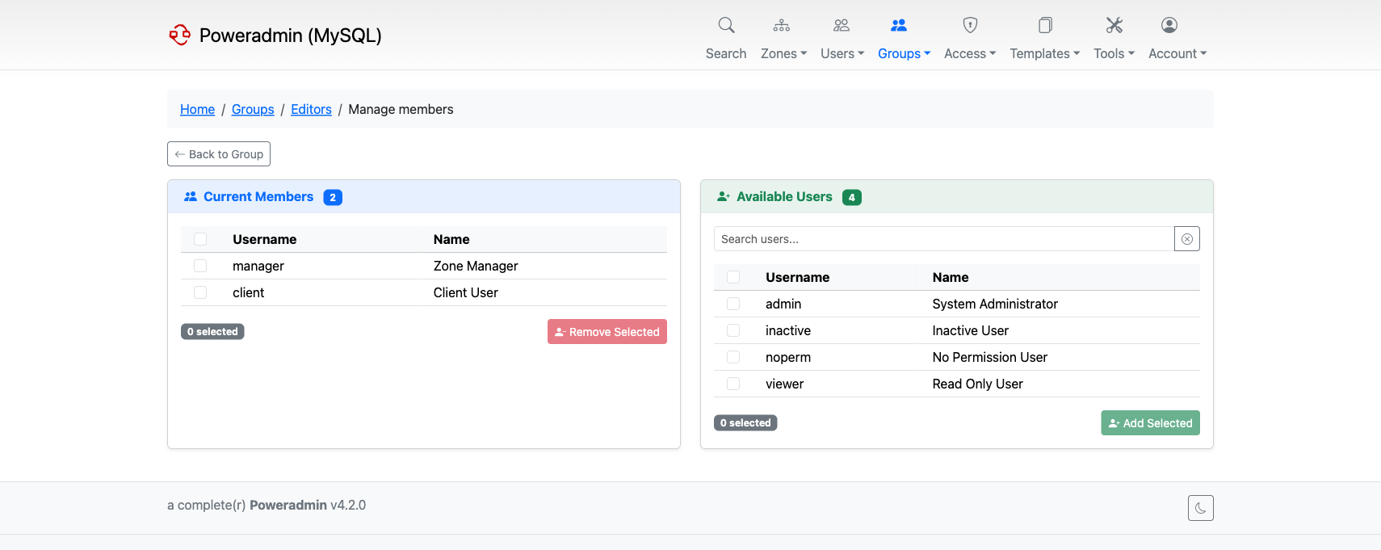Tick the viewer user checkbox
This screenshot has width=1381, height=550.
(x=733, y=384)
